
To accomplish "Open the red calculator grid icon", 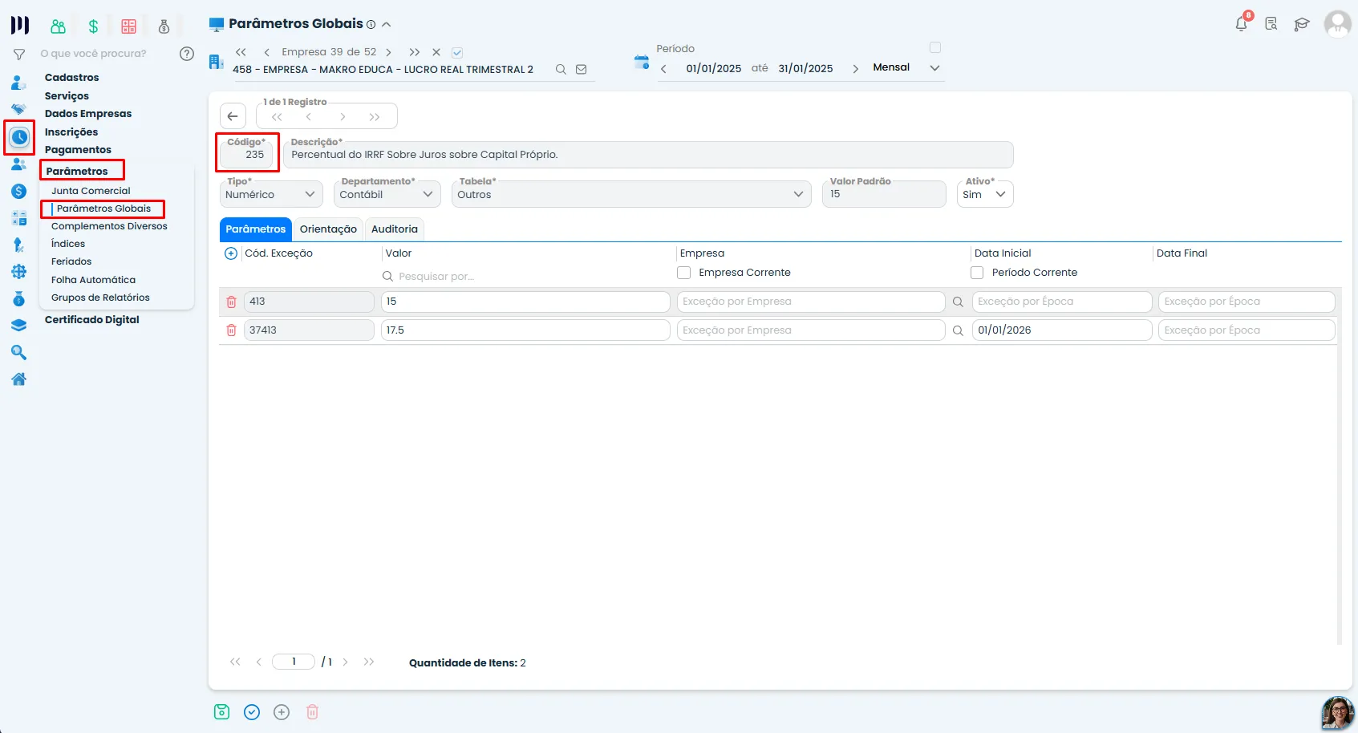I will 128,26.
